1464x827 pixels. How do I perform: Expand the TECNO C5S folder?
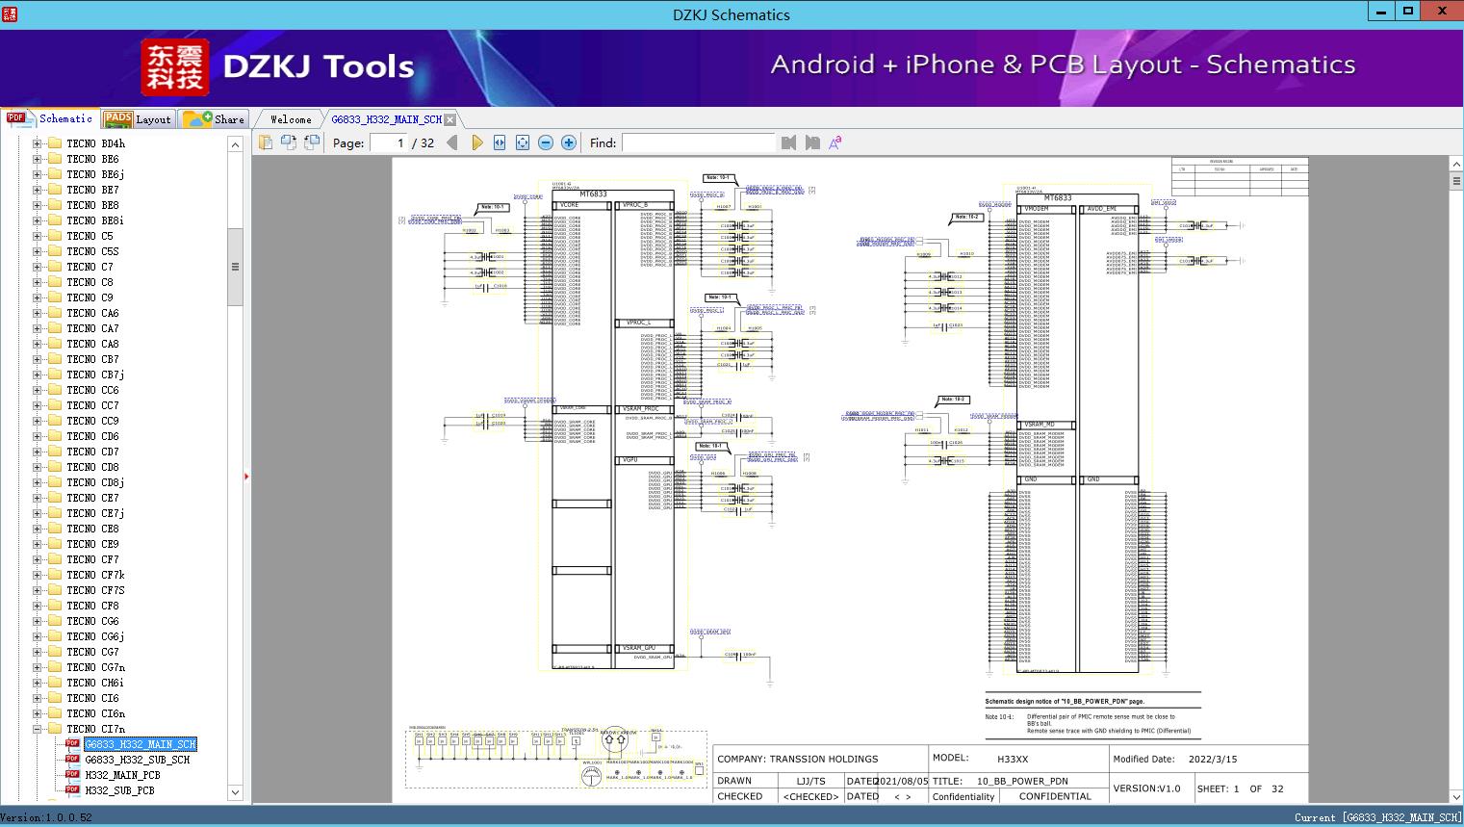coord(38,251)
